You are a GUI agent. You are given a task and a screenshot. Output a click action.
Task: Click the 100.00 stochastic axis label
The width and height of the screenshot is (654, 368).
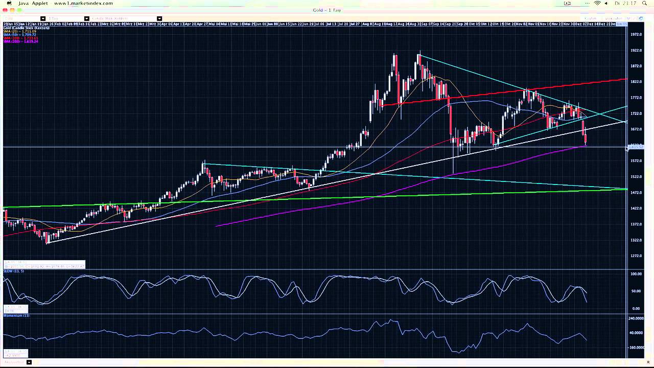tap(636, 274)
